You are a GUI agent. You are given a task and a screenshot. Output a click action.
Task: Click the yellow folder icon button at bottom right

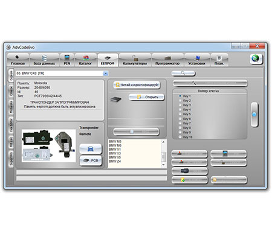228,180
